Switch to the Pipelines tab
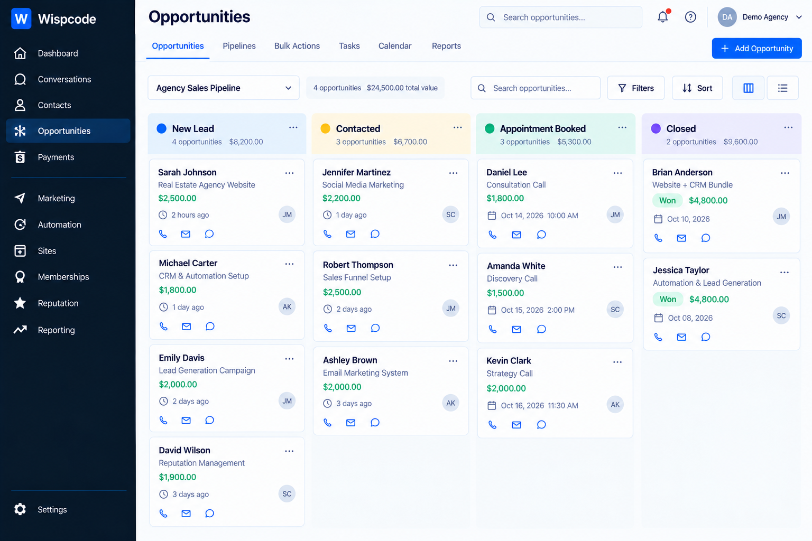 pos(239,46)
